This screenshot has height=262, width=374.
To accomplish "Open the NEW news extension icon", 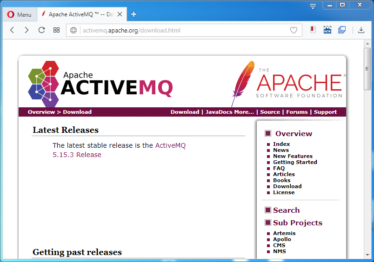I will pyautogui.click(x=327, y=30).
